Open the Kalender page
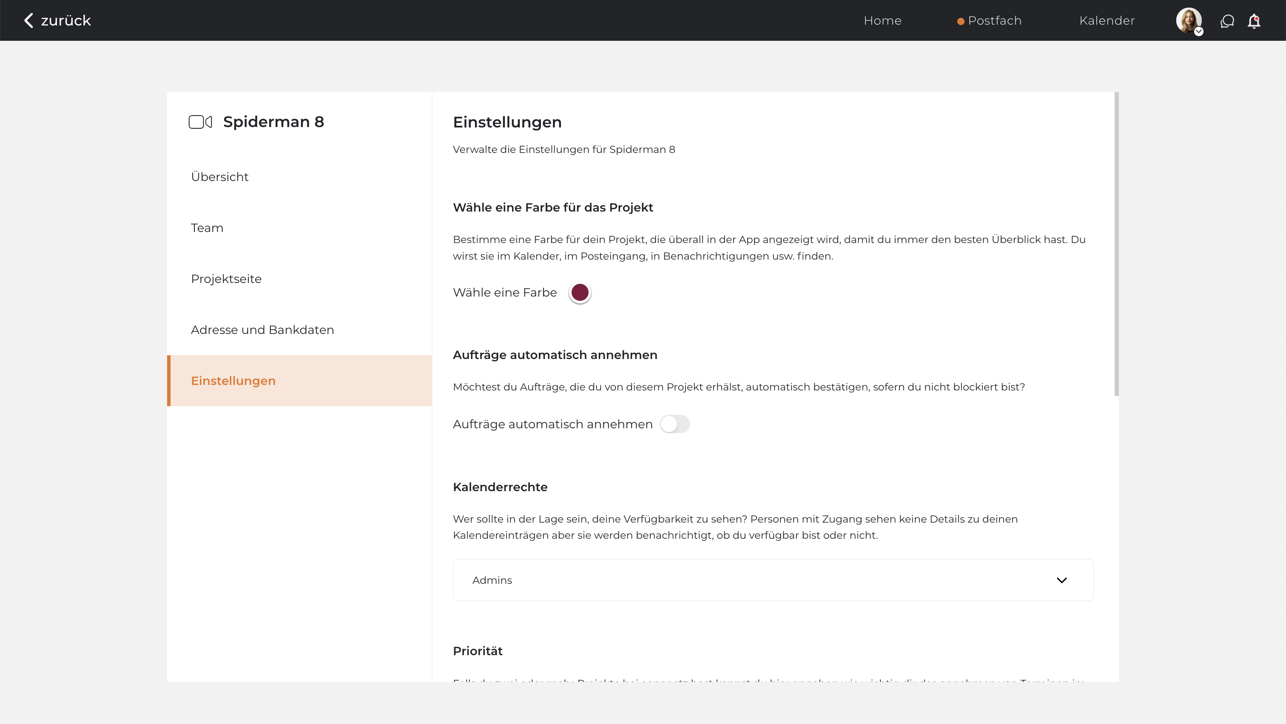 [1107, 20]
